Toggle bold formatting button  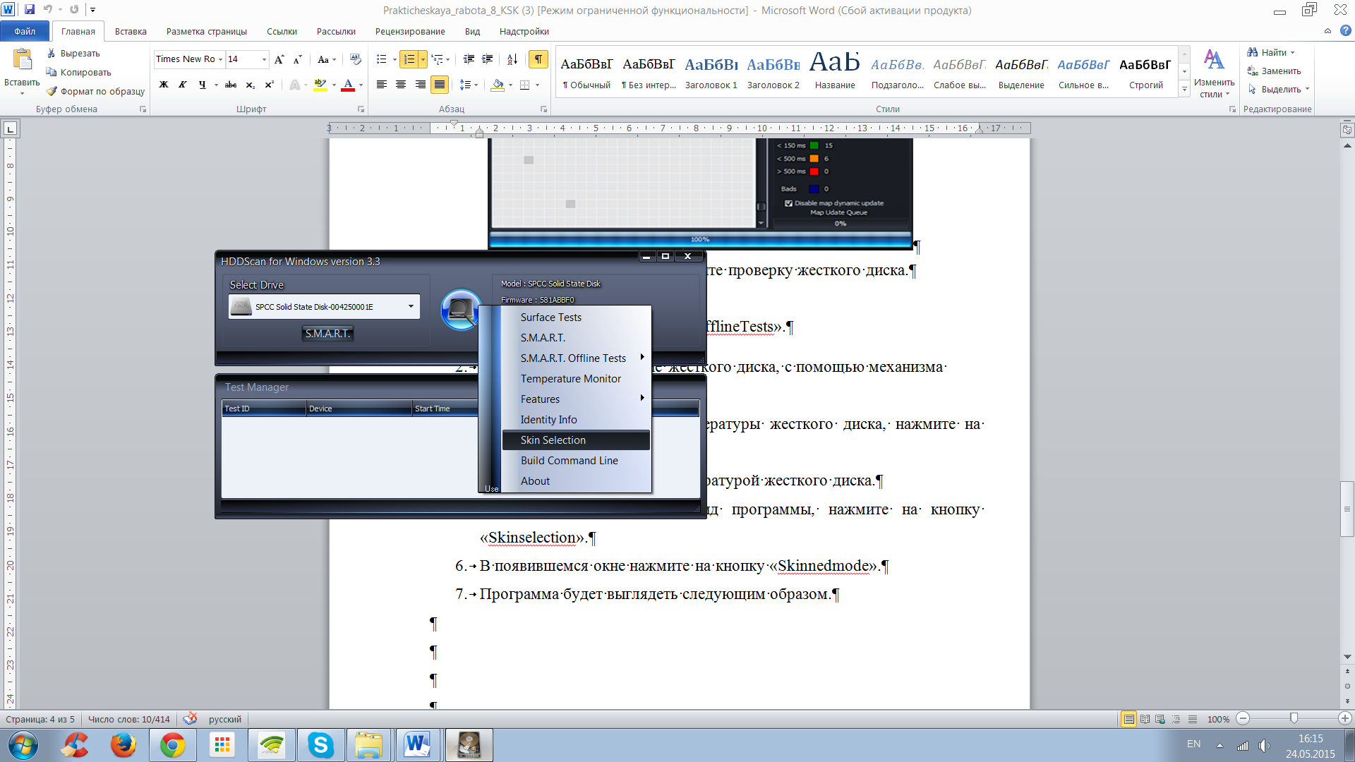(x=164, y=85)
